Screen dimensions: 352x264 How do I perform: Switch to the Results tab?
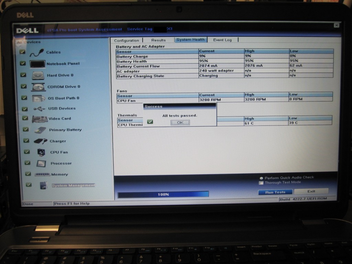(158, 40)
